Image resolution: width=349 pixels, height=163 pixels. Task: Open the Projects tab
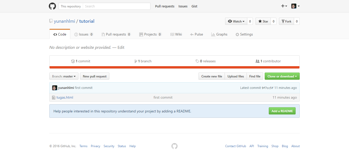pos(150,34)
